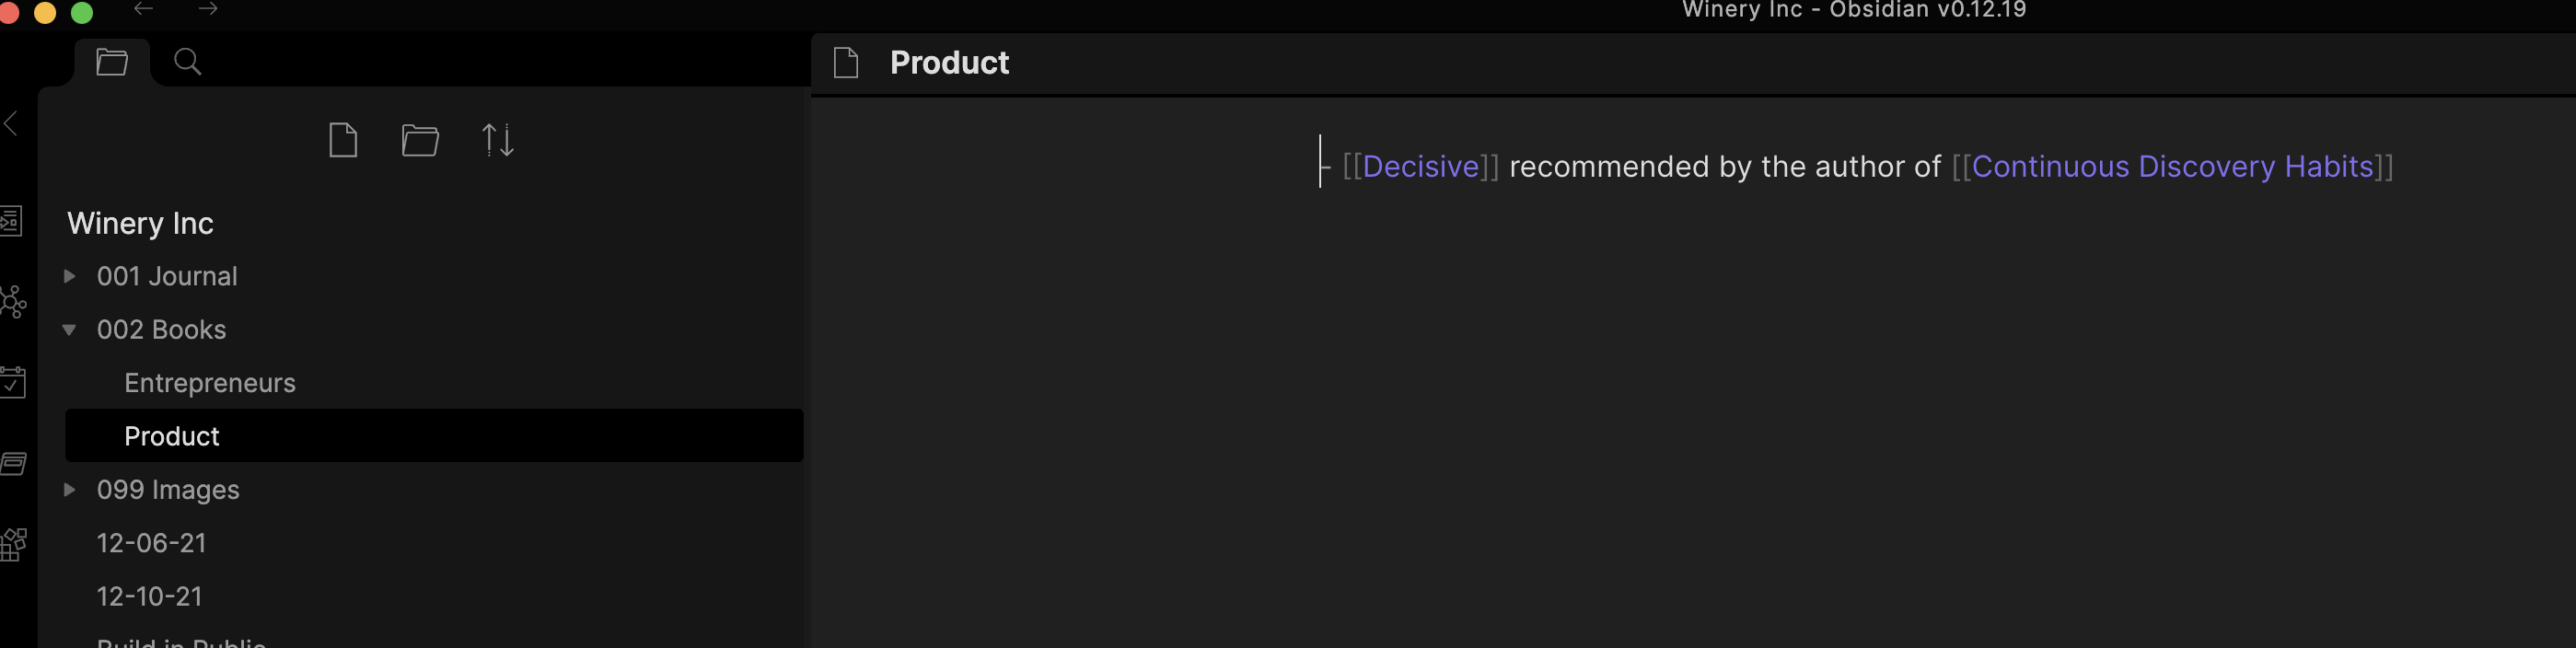Expand the 099 Images folder
2576x648 pixels.
tap(70, 490)
